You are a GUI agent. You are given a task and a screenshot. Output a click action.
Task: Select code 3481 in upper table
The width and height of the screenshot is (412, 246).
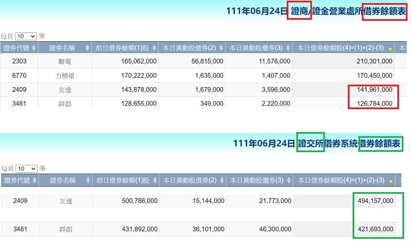tap(19, 104)
